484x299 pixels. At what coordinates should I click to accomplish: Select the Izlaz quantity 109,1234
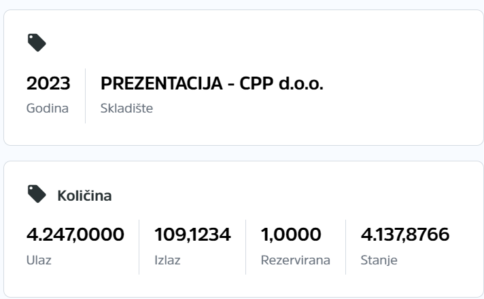tap(192, 235)
